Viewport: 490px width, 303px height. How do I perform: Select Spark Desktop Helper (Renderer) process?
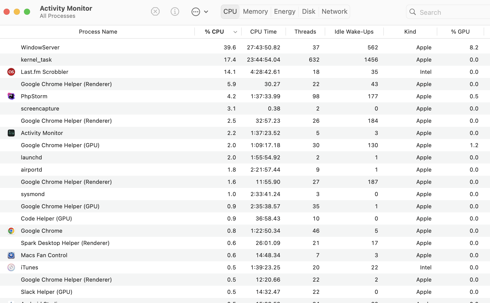[x=65, y=243]
